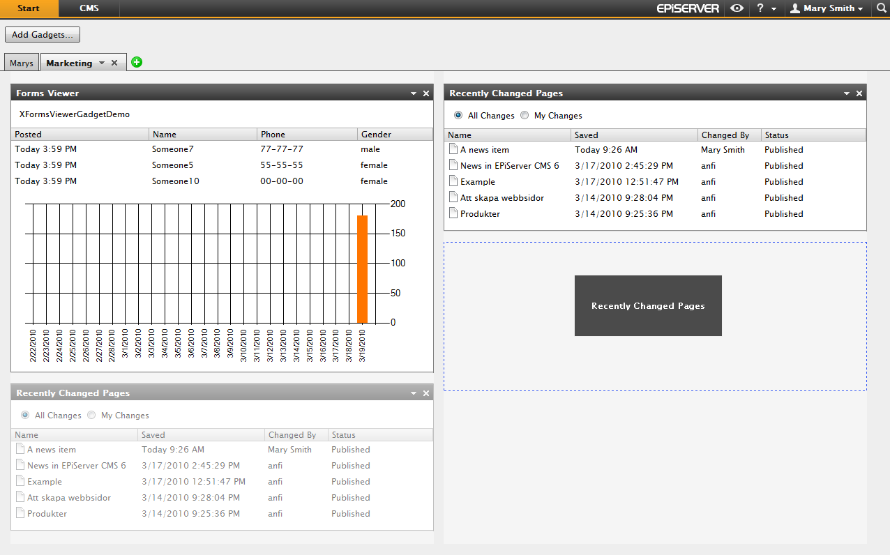Click the orange bar for 3/19/2010
Viewport: 890px width, 555px height.
[x=362, y=269]
